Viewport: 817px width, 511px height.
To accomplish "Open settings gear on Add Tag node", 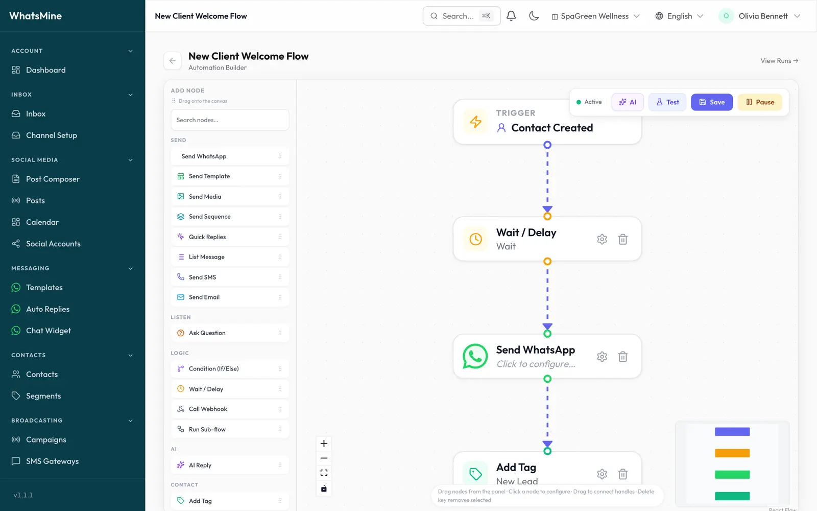I will click(x=602, y=474).
